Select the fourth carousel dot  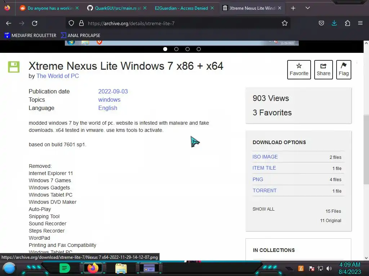[x=199, y=49]
